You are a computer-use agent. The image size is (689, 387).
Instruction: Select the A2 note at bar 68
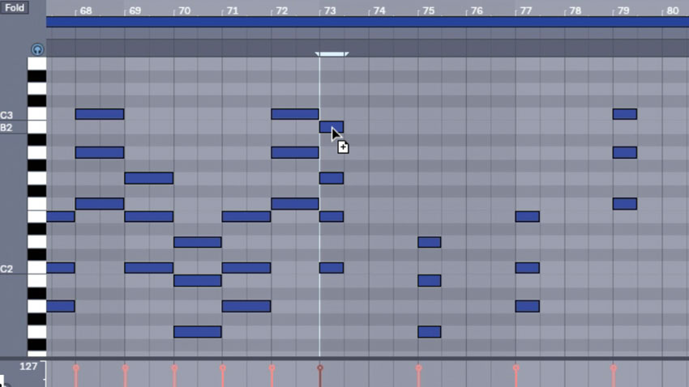pyautogui.click(x=100, y=153)
